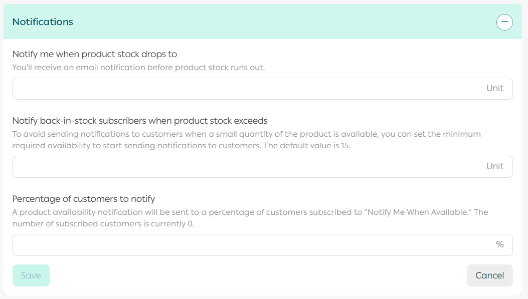Click the "To avoid sending notifications" description

tap(246, 135)
